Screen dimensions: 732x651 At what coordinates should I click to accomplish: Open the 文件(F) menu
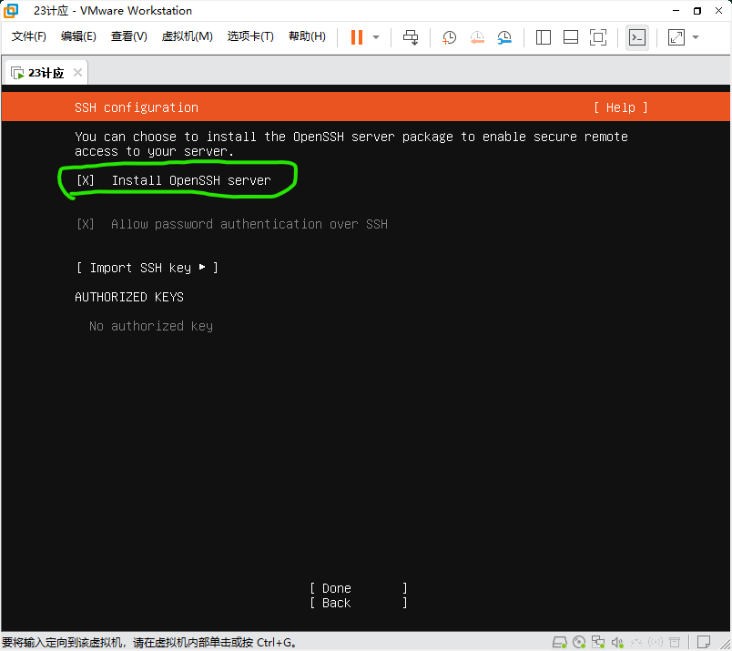28,36
